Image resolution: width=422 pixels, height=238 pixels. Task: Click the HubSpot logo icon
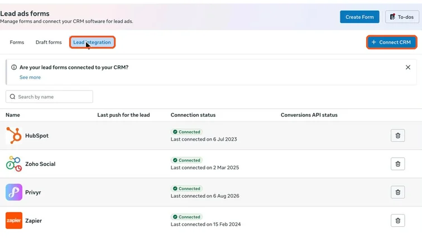(14, 135)
